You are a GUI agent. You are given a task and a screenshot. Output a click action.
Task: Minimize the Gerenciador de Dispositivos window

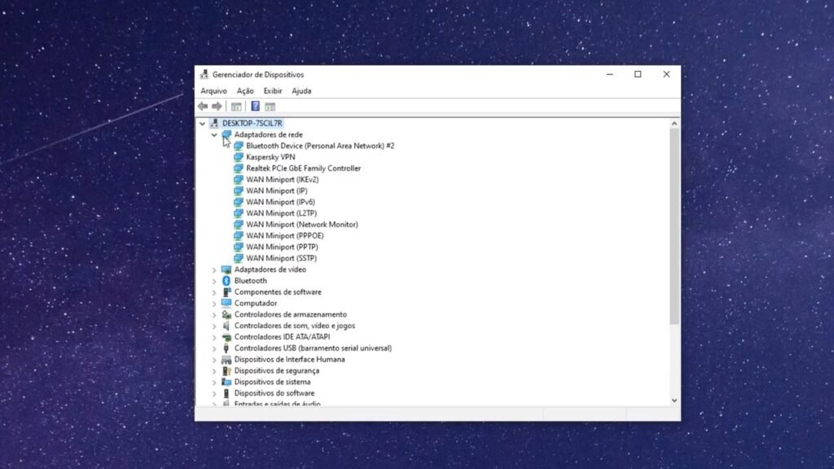610,74
